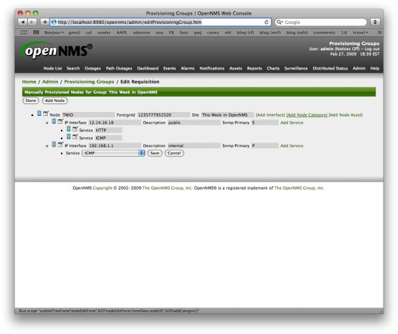Edit the ICMP service under 12.14.16.18
Viewport: 398px width, 334px height.
pos(75,137)
